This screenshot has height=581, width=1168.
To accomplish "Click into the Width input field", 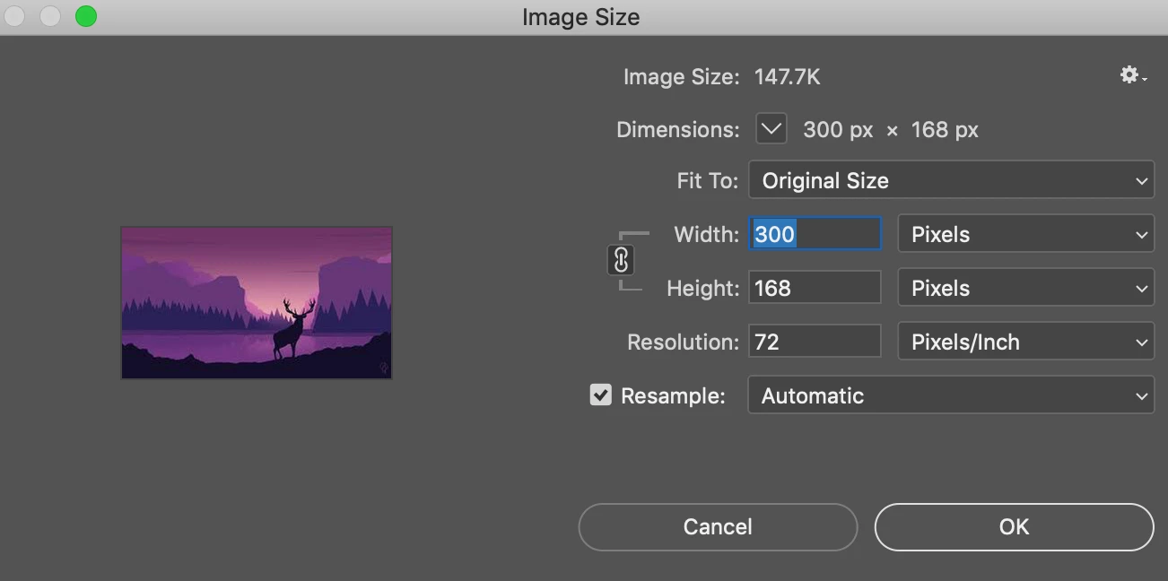I will click(x=815, y=235).
